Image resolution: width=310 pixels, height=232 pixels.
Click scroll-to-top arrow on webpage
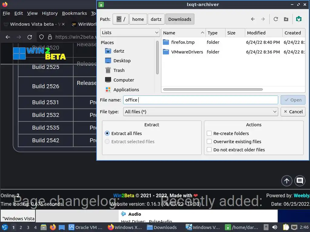click(x=287, y=181)
